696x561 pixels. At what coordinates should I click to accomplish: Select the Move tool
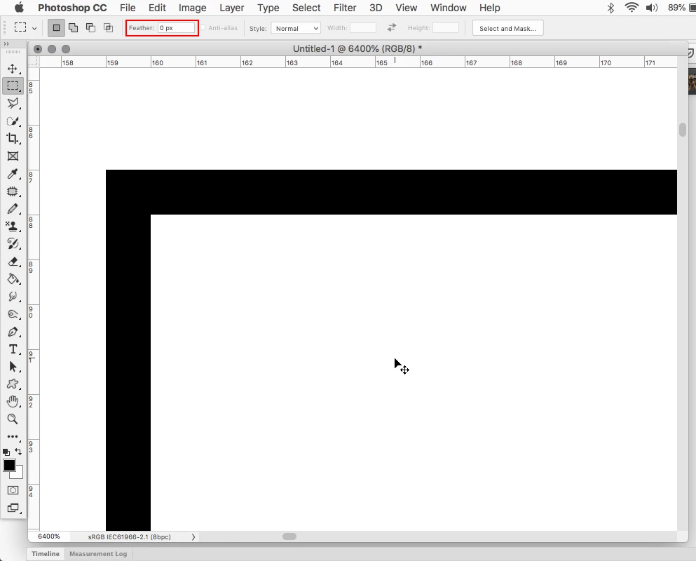pos(13,69)
